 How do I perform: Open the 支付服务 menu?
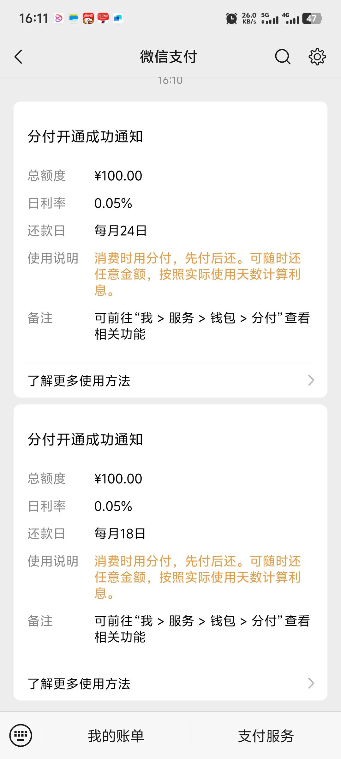coord(266,736)
